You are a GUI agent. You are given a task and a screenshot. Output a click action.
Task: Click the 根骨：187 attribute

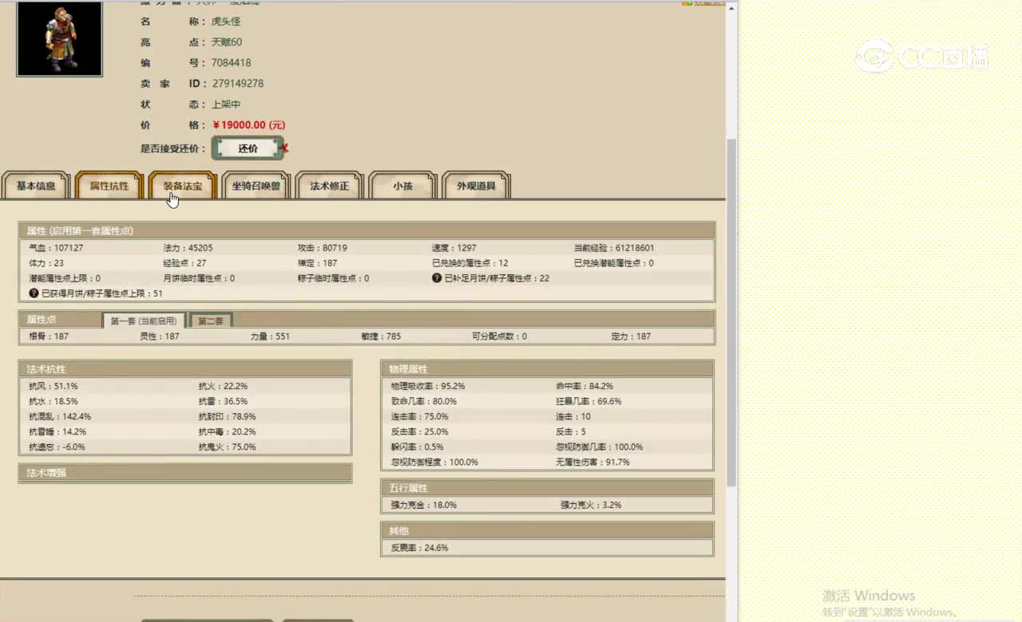click(49, 337)
